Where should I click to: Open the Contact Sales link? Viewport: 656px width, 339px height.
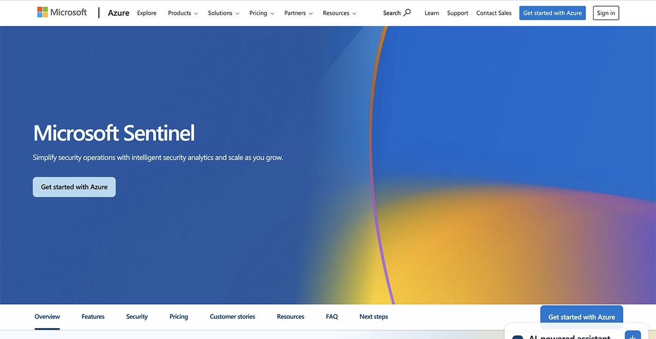(x=494, y=13)
